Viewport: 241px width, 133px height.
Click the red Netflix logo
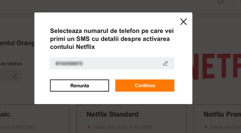point(217,66)
